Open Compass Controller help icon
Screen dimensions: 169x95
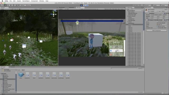click(x=165, y=20)
